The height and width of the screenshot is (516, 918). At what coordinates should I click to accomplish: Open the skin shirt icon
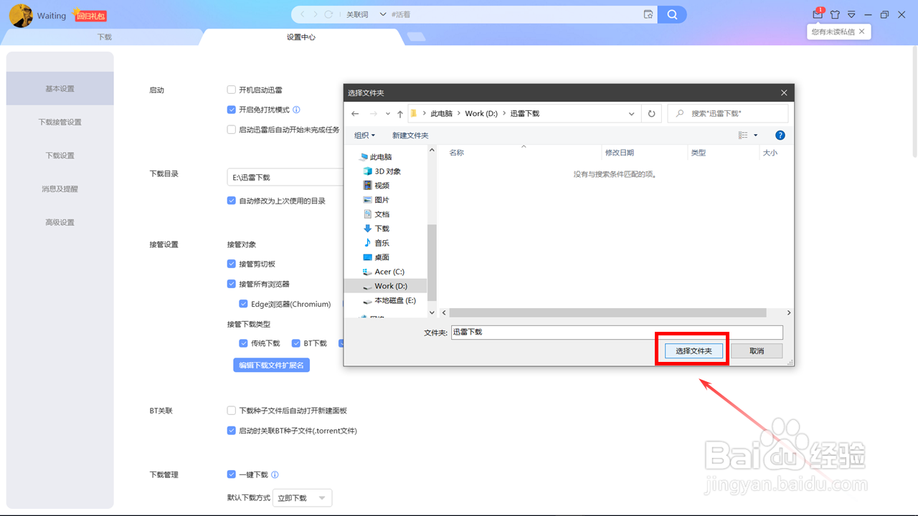(x=835, y=14)
